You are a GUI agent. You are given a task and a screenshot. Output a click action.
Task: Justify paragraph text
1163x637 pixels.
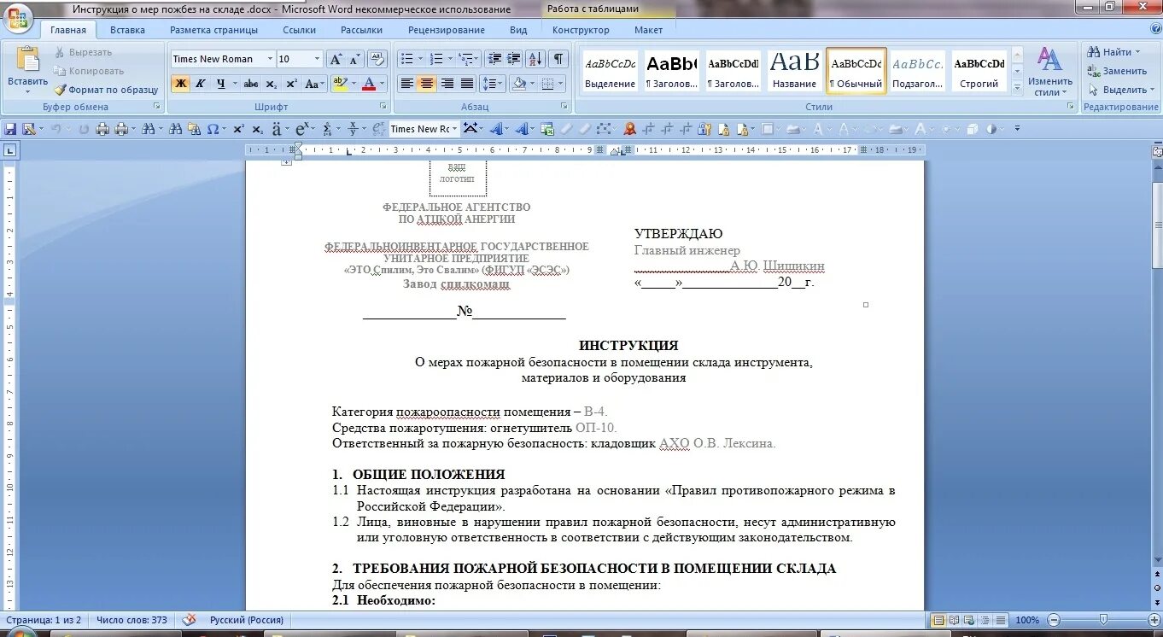[467, 84]
